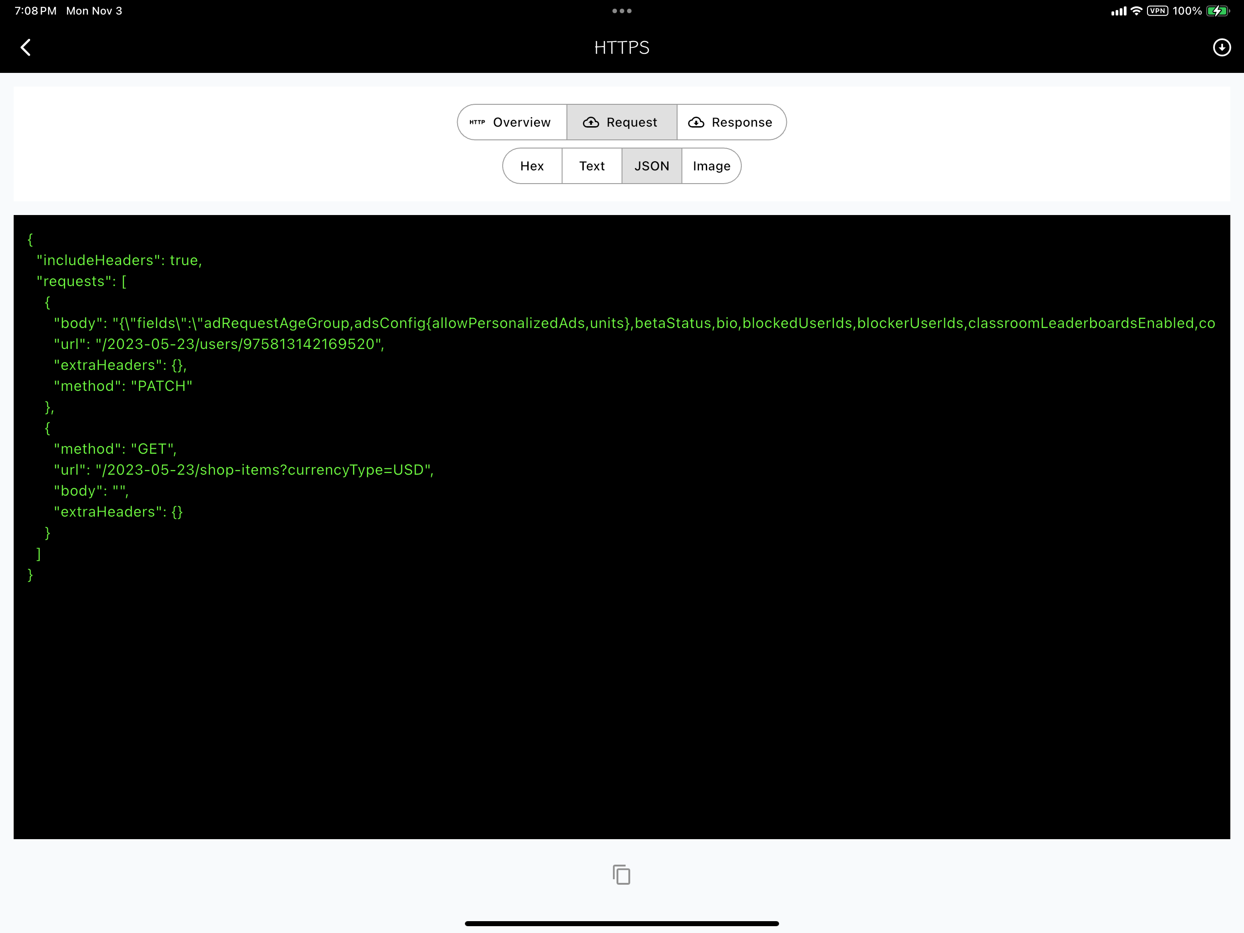Tap the upload cloud icon beside Request
1244x933 pixels.
click(x=591, y=122)
